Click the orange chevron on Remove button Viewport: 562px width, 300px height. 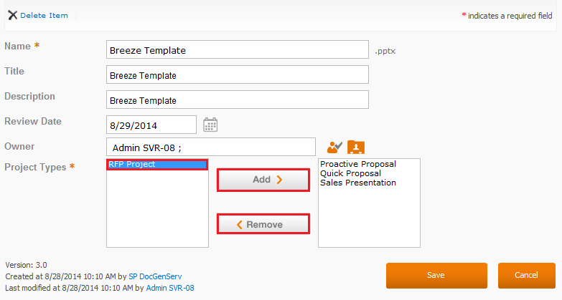click(240, 225)
